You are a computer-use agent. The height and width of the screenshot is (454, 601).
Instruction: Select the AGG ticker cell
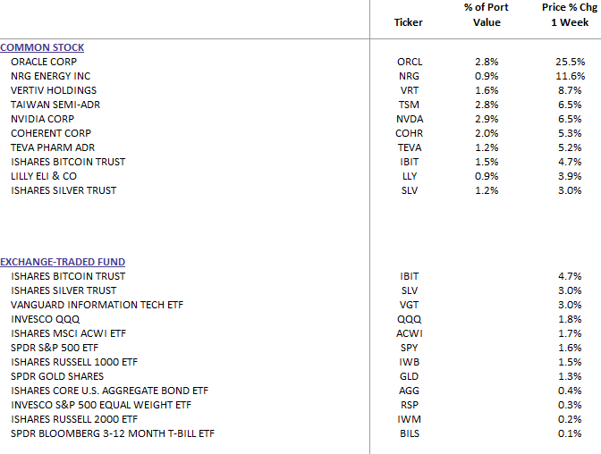pyautogui.click(x=409, y=391)
